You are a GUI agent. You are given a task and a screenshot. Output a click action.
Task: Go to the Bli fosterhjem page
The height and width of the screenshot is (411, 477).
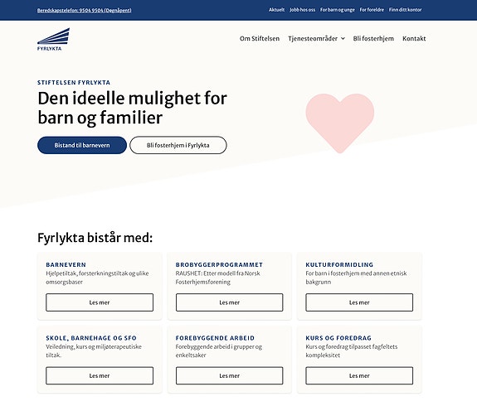pos(373,39)
